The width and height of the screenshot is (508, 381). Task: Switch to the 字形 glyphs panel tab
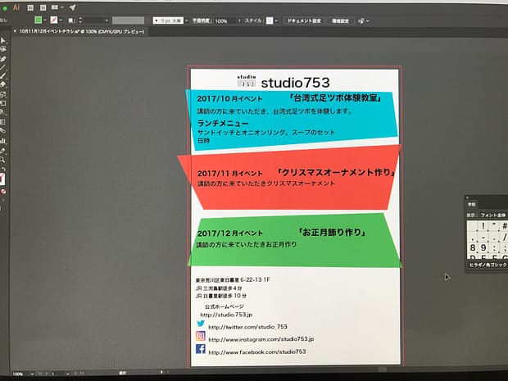click(473, 206)
